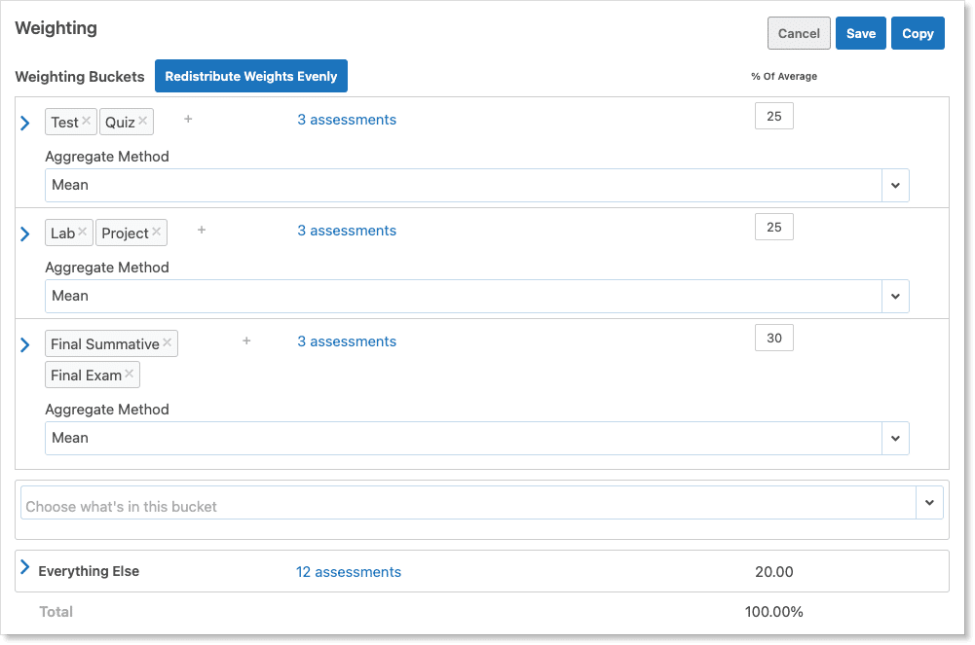
Task: Click Redistribute Weights Evenly button
Action: (x=251, y=76)
